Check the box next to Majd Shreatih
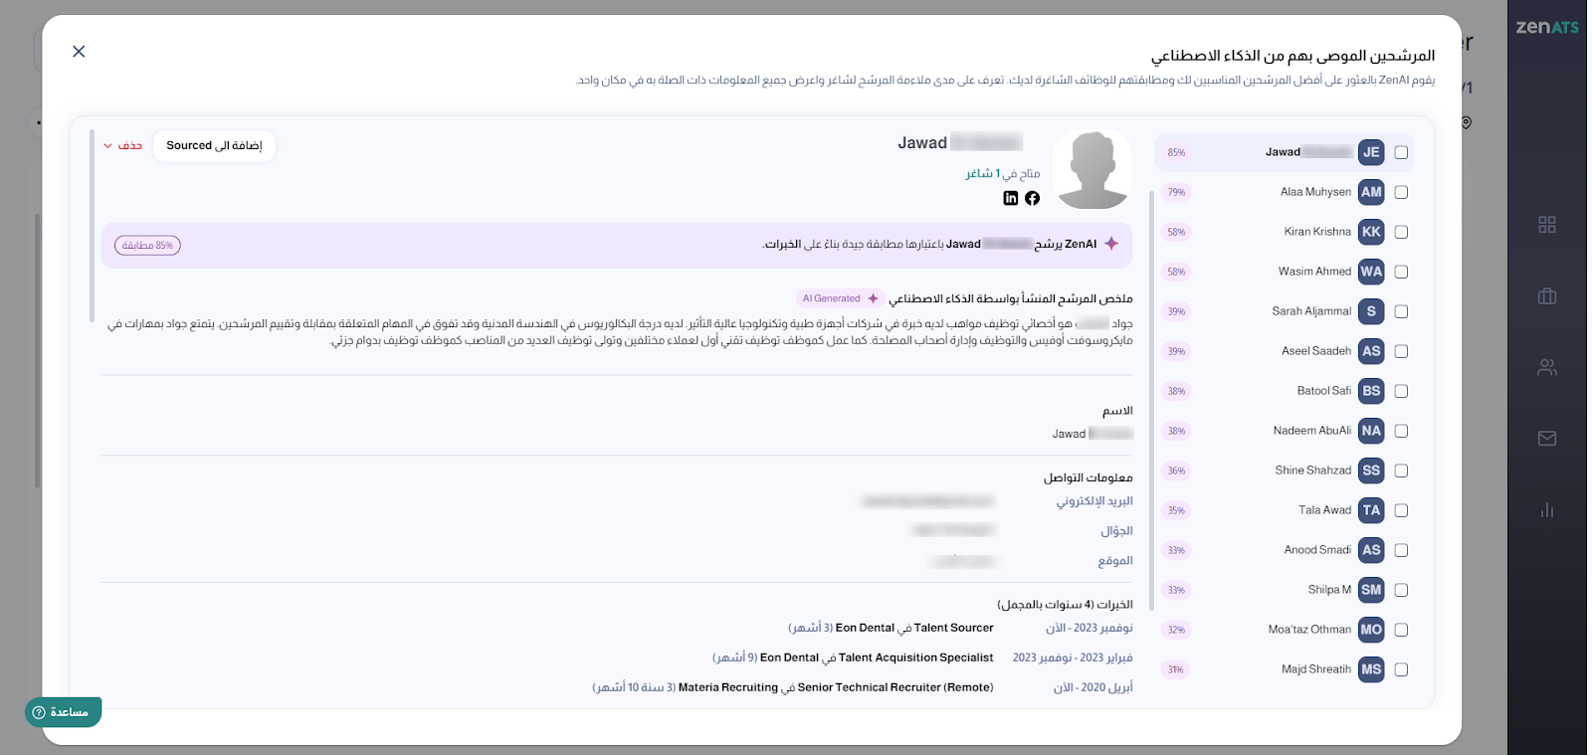1592x755 pixels. (x=1401, y=669)
